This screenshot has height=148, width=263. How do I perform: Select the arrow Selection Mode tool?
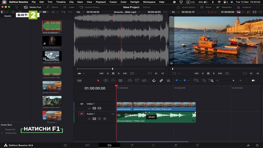98,81
